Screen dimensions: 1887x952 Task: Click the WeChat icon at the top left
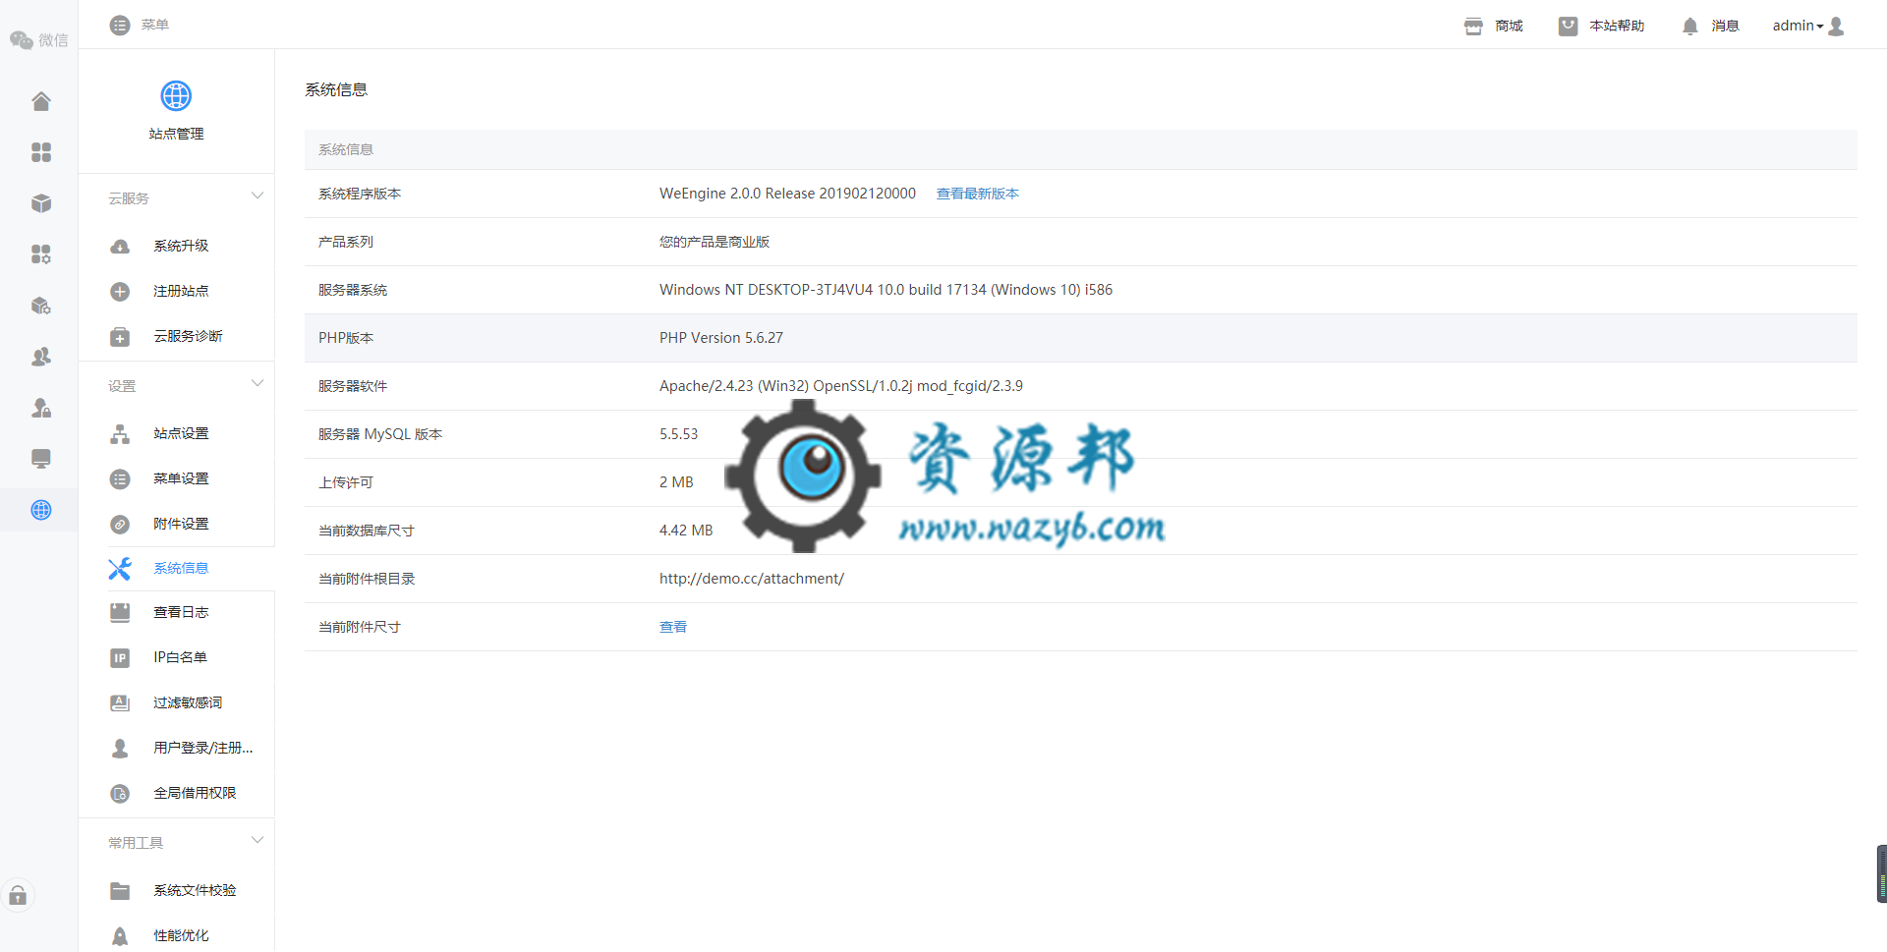[22, 40]
